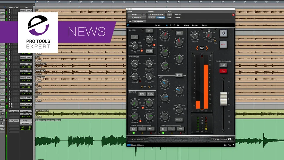Open no input selector on Bass DI track

(26, 111)
